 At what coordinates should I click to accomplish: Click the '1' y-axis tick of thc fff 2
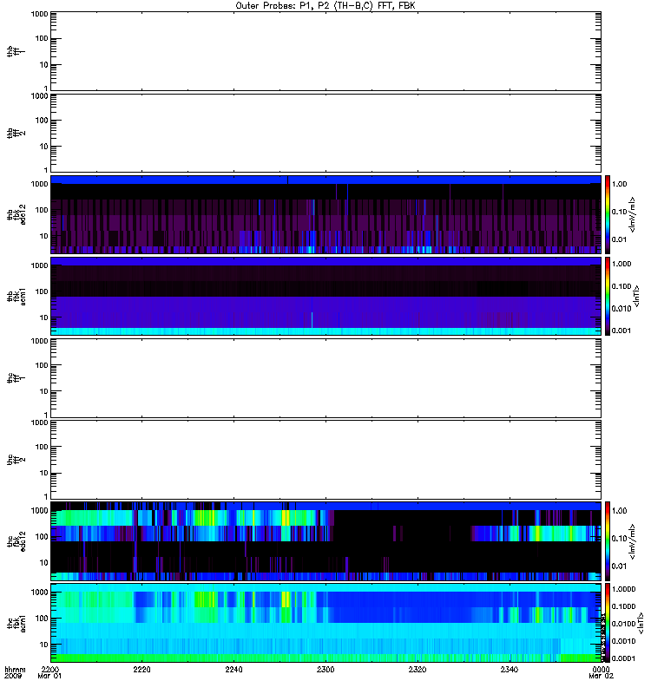tap(46, 496)
